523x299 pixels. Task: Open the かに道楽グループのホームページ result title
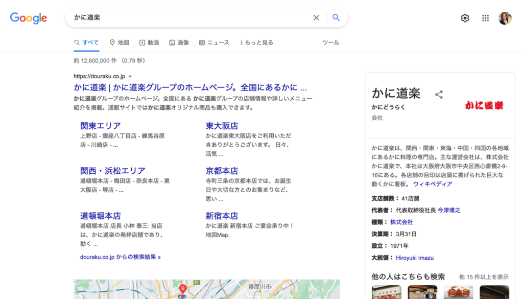click(x=190, y=87)
